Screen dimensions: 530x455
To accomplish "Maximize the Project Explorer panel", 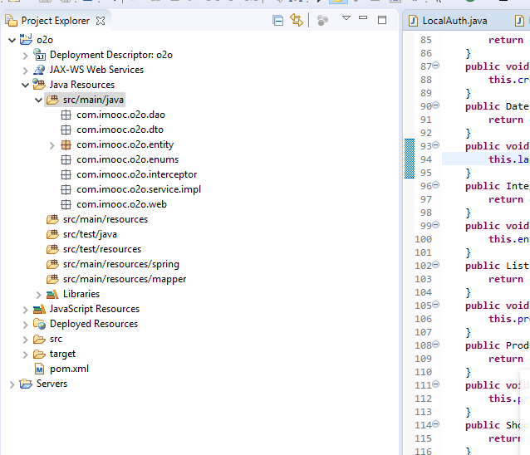I will point(382,20).
